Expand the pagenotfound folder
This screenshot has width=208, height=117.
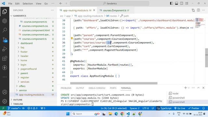point(33,69)
